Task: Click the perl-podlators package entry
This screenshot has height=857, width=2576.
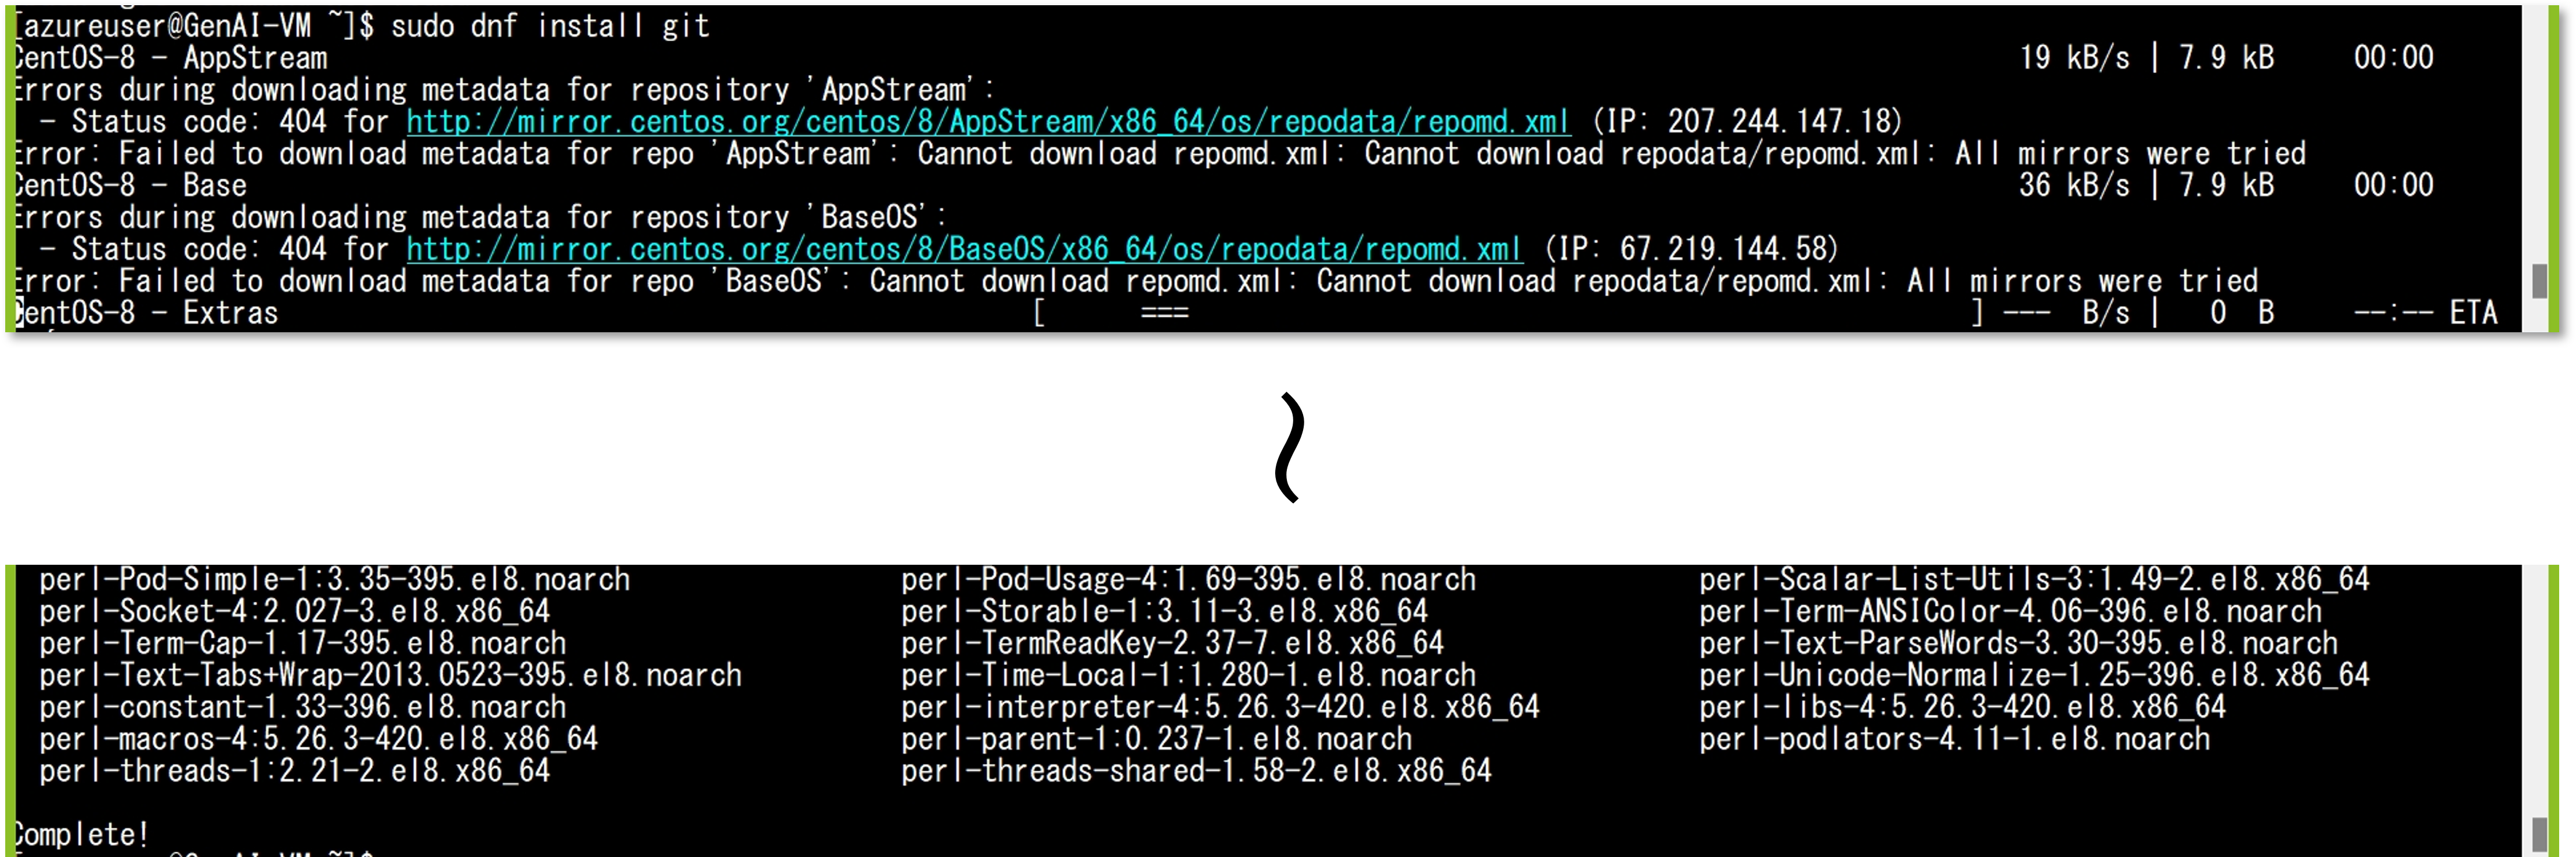Action: [x=1954, y=739]
